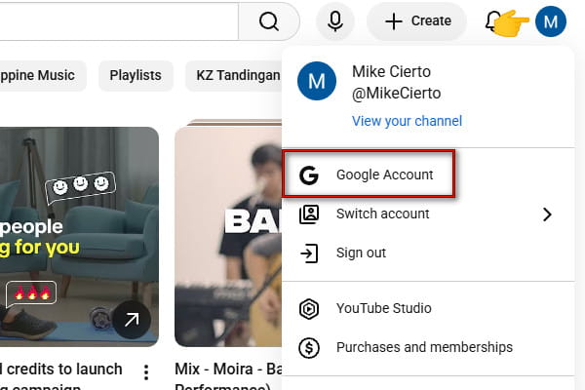Open Google Account settings
The height and width of the screenshot is (390, 585).
pos(369,175)
